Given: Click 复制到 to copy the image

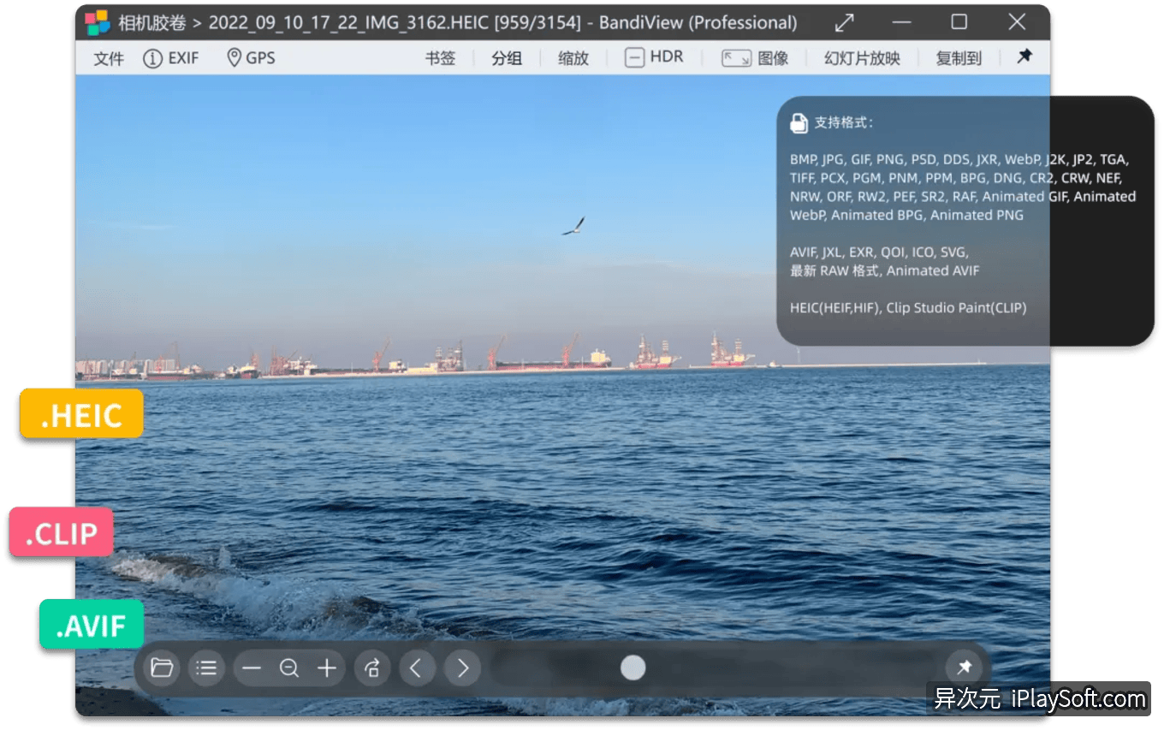Looking at the screenshot, I should 957,56.
